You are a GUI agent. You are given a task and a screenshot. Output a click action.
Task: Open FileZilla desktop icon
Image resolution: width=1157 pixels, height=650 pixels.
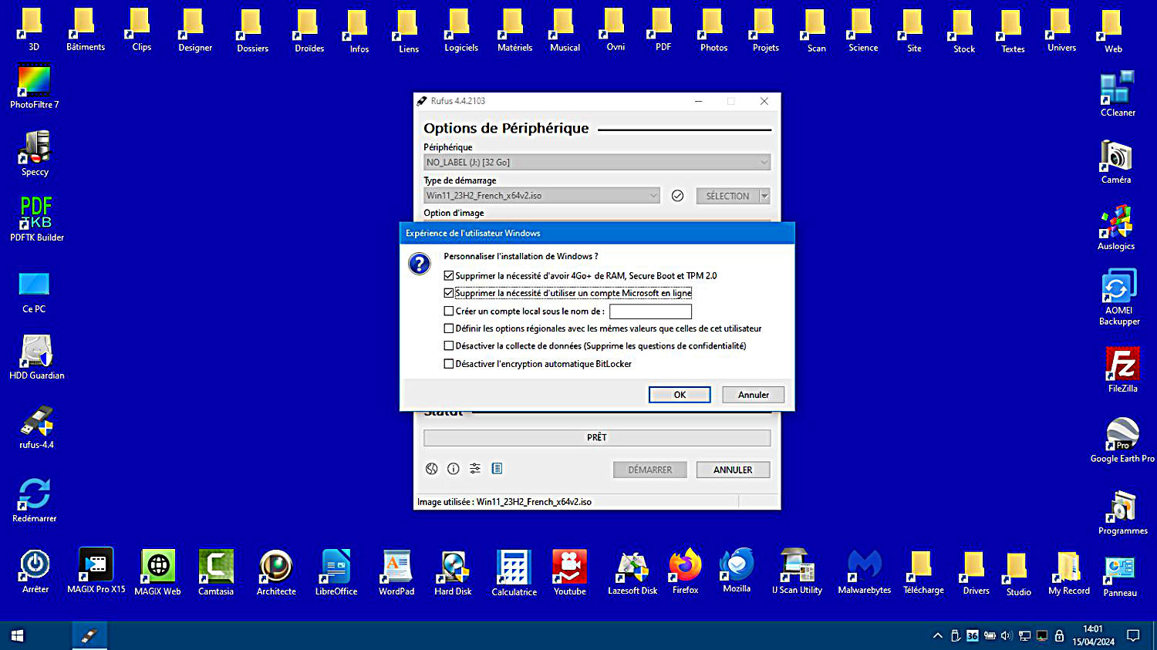(x=1122, y=369)
